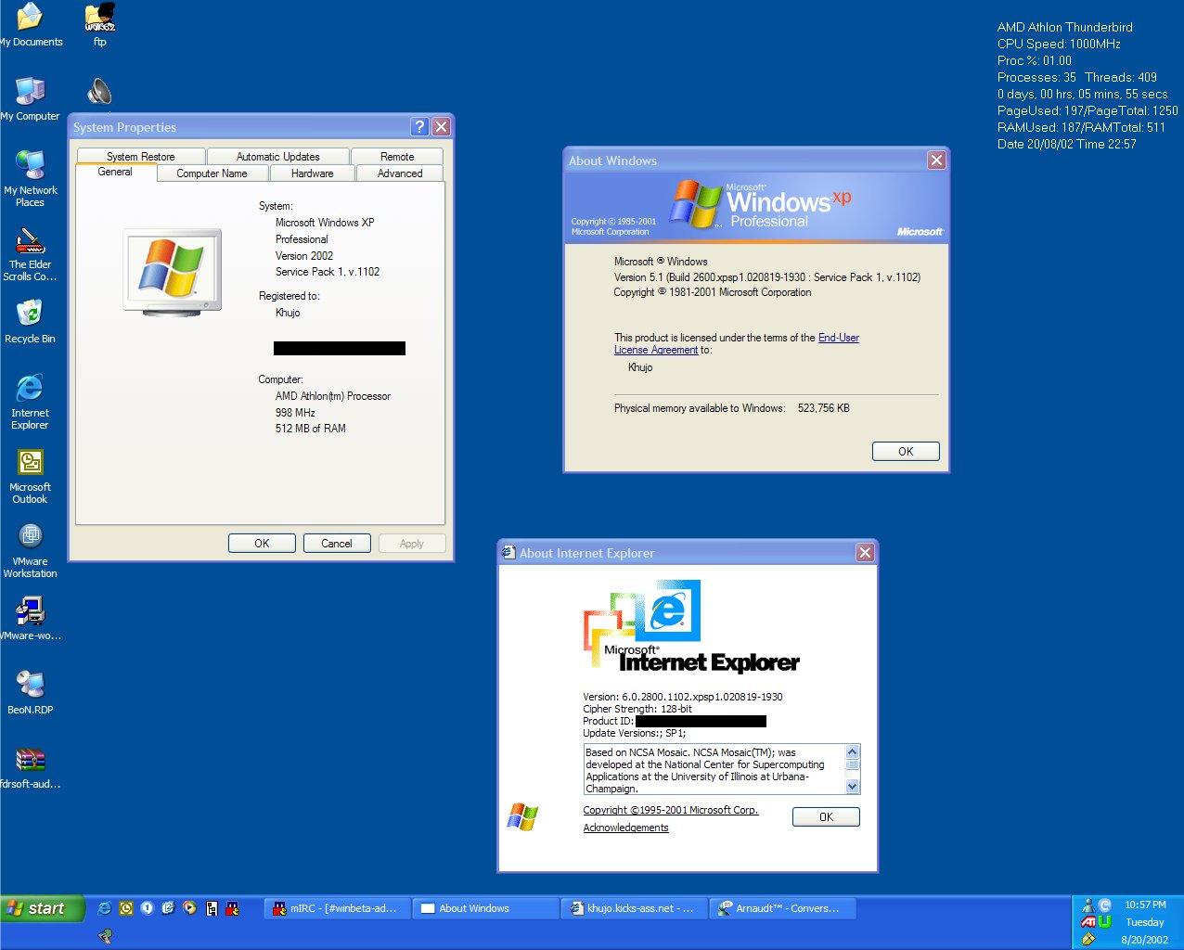Select the Recycle Bin icon
This screenshot has height=950, width=1184.
pyautogui.click(x=30, y=322)
